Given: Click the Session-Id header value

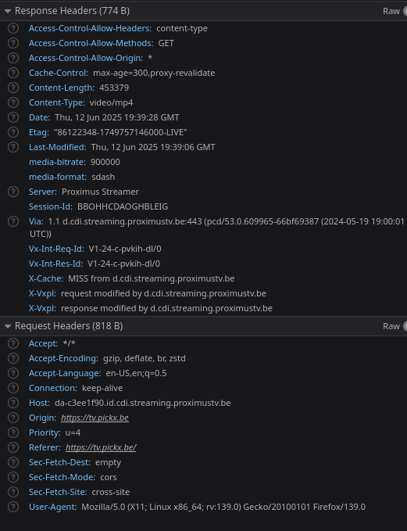Looking at the screenshot, I should (123, 206).
